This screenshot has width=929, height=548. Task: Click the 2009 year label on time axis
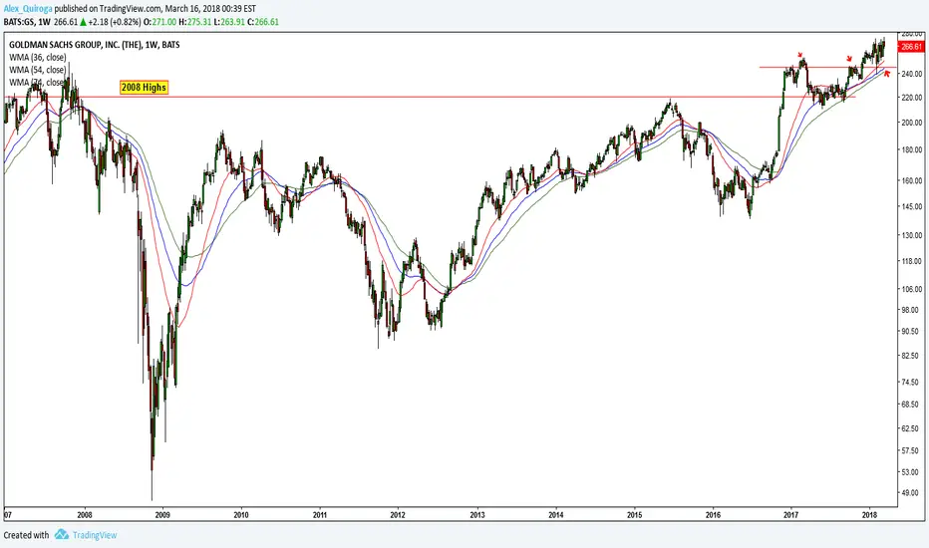tap(162, 515)
